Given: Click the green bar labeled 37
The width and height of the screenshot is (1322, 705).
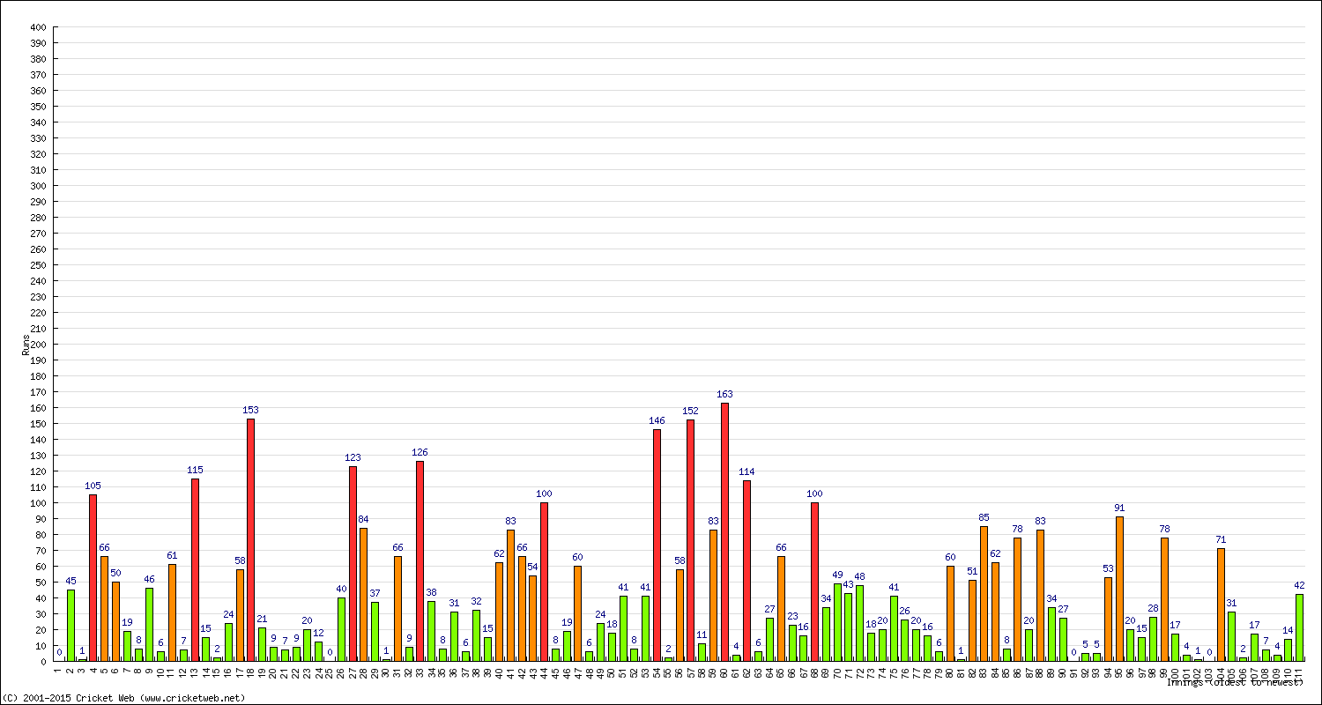Looking at the screenshot, I should (x=375, y=631).
